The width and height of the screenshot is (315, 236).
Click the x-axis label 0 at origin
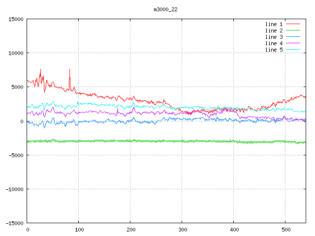(28, 230)
